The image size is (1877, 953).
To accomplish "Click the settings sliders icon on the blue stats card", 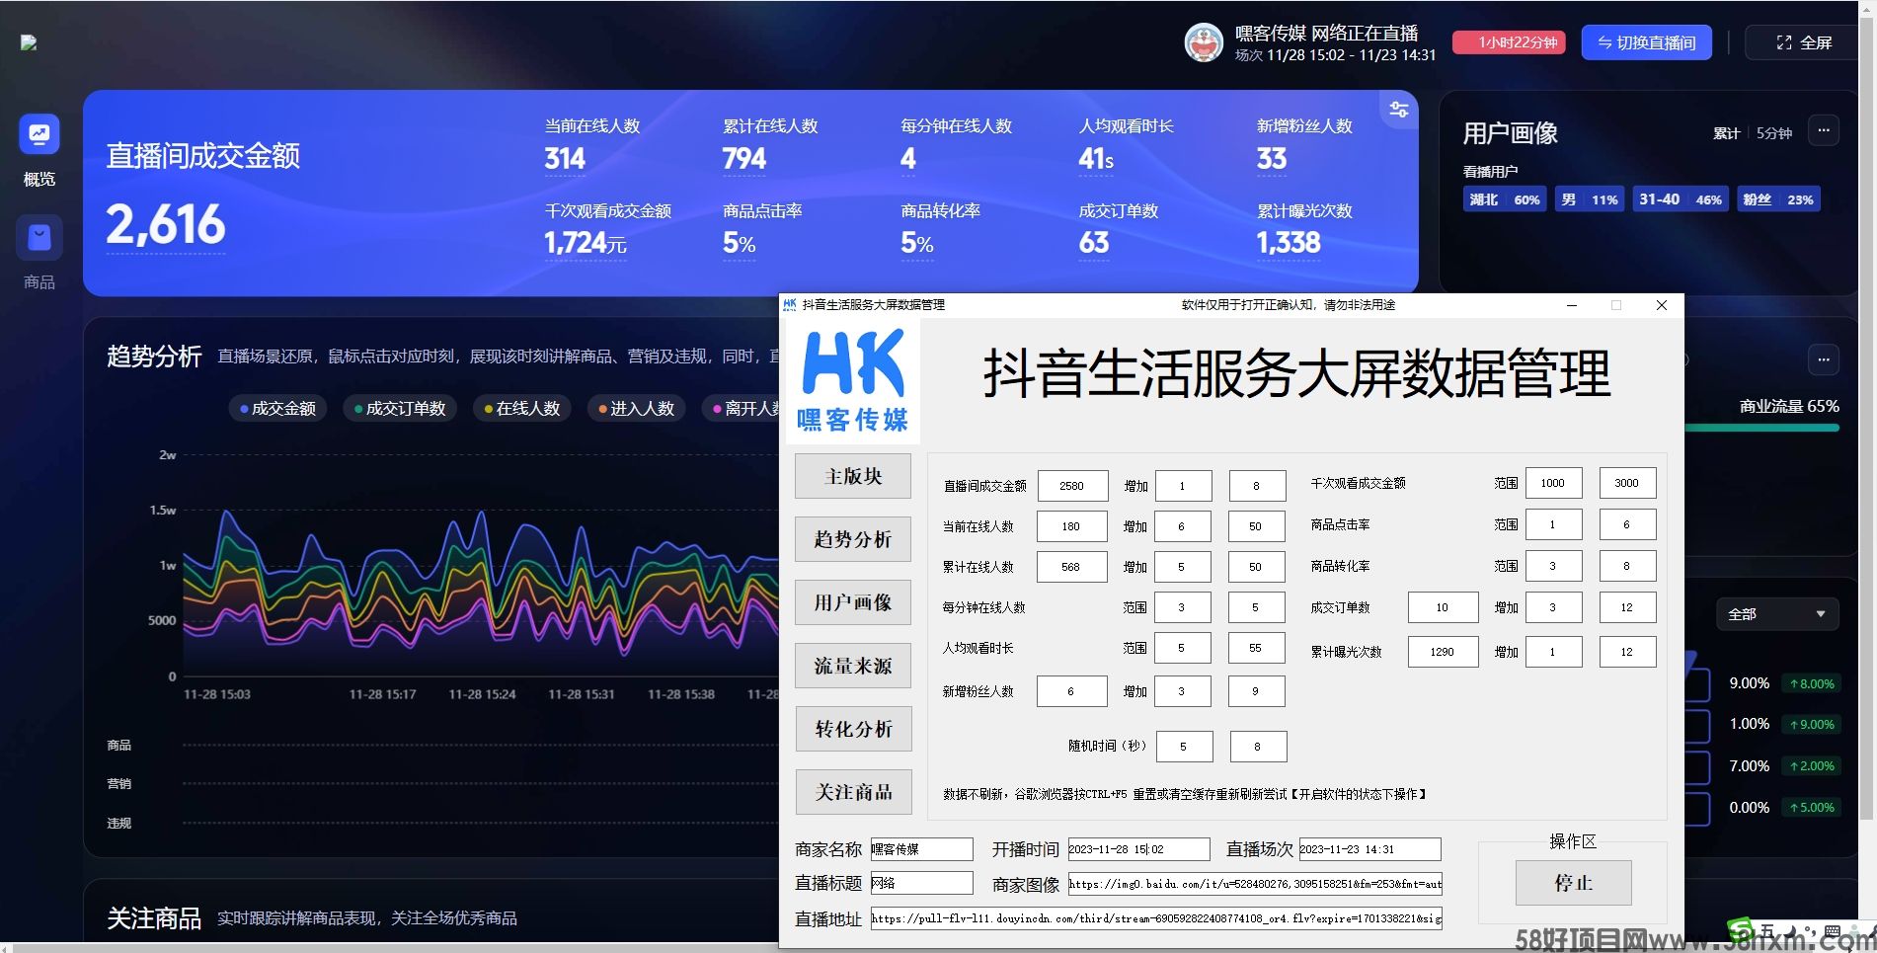I will tap(1399, 110).
